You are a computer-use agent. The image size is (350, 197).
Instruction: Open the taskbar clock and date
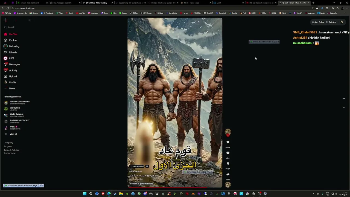coord(343,194)
